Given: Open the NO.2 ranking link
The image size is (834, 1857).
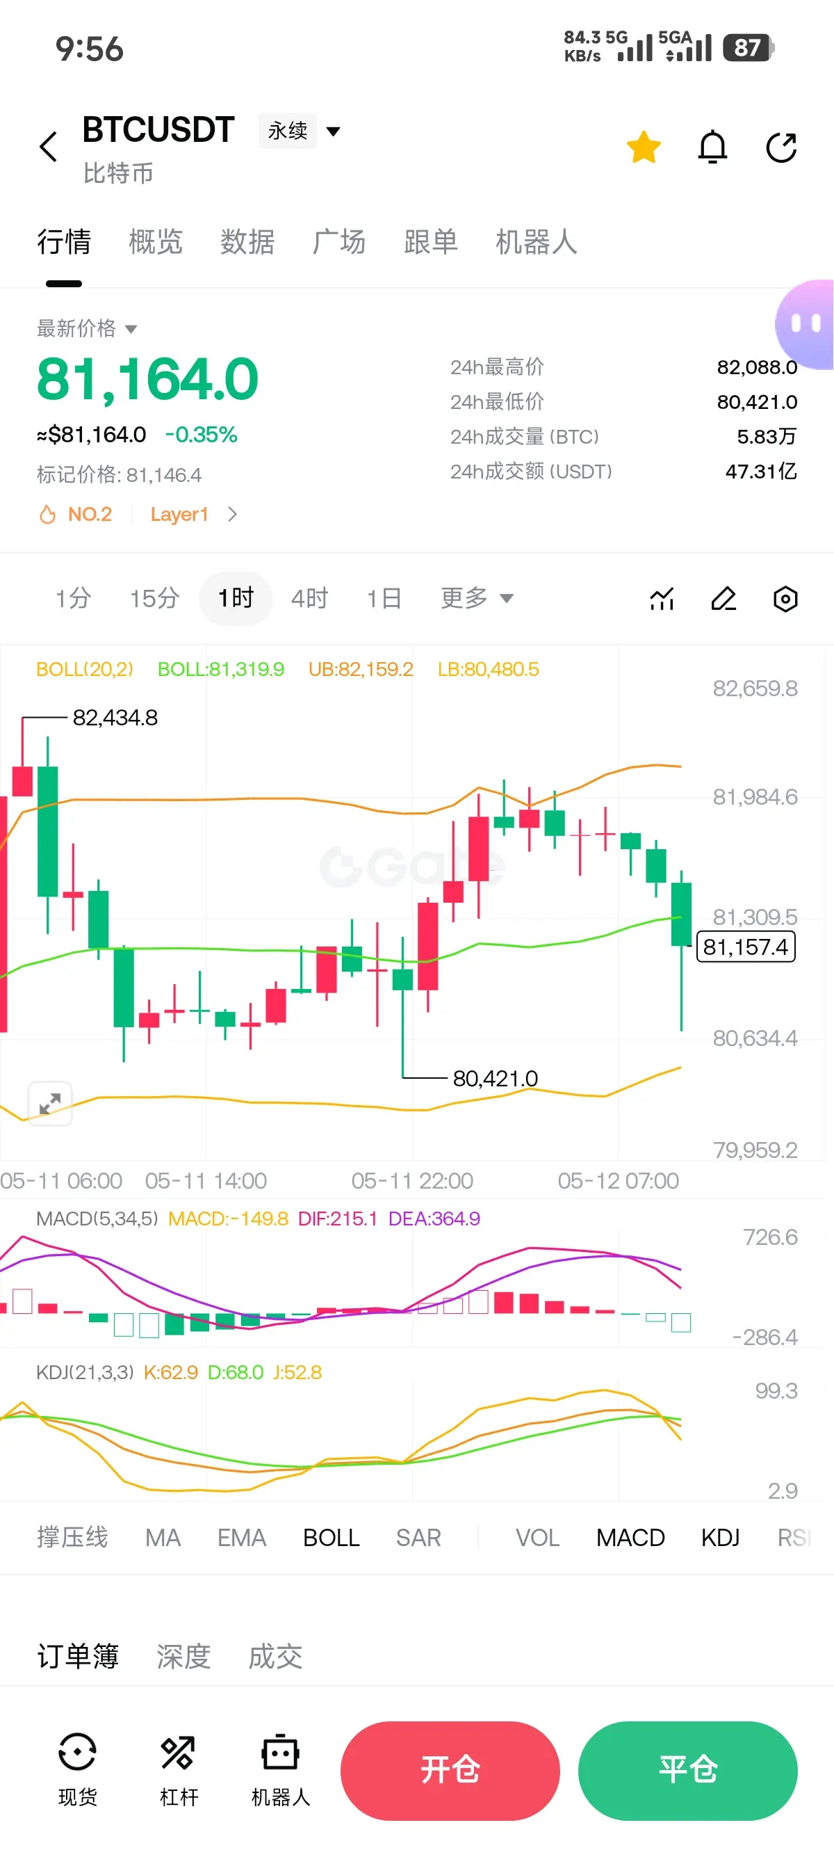Looking at the screenshot, I should tap(90, 514).
